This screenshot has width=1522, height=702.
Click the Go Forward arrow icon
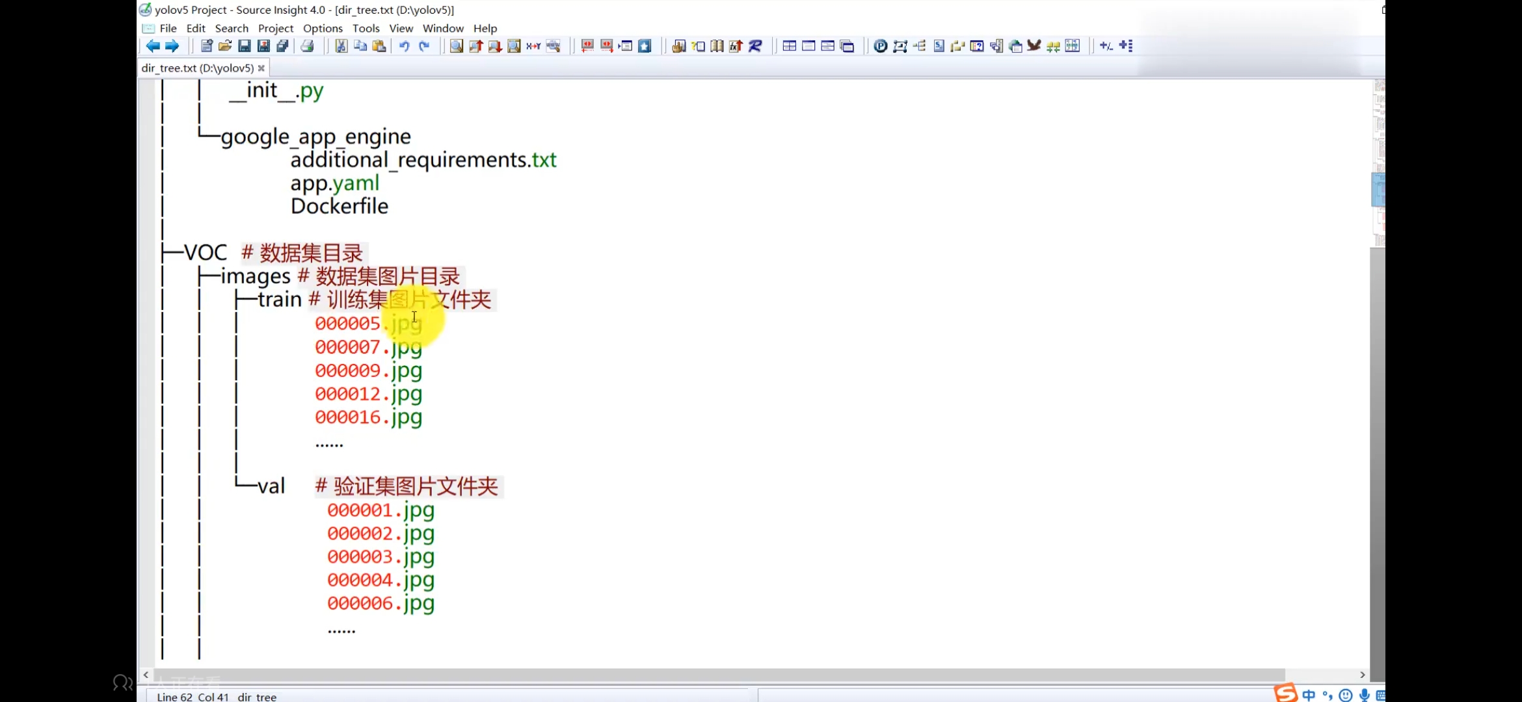coord(172,45)
